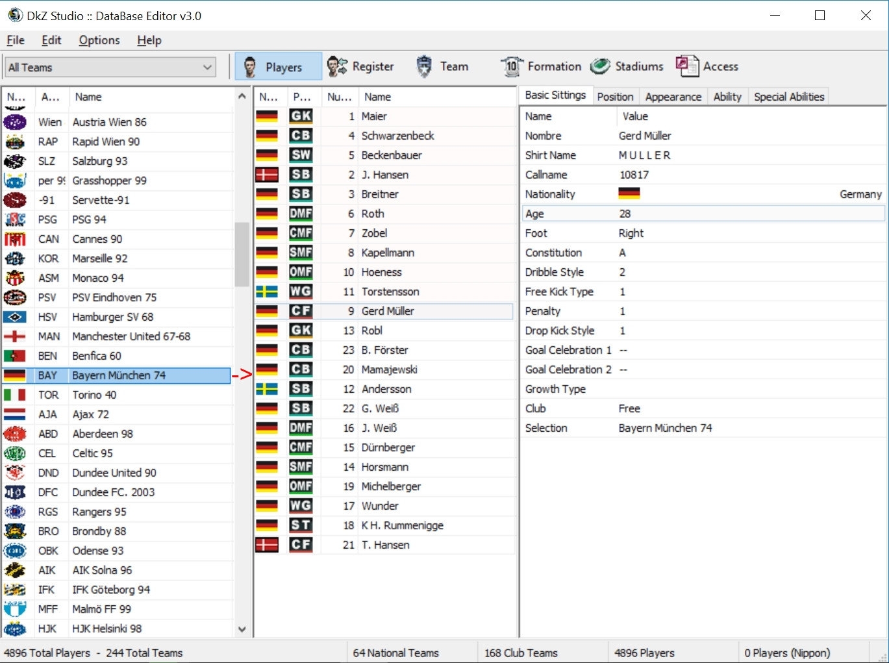
Task: Select team Bayern München 74
Action: click(117, 375)
